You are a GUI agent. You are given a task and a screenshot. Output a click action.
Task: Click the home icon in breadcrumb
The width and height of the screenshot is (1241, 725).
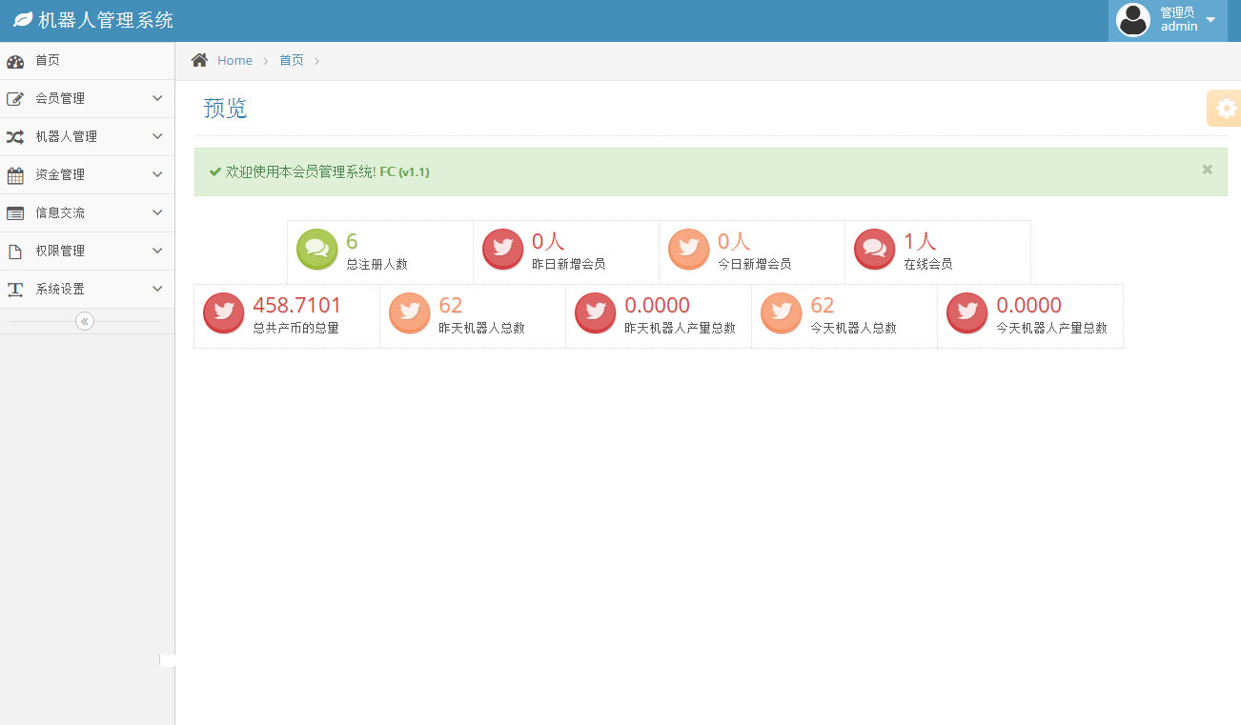click(199, 60)
